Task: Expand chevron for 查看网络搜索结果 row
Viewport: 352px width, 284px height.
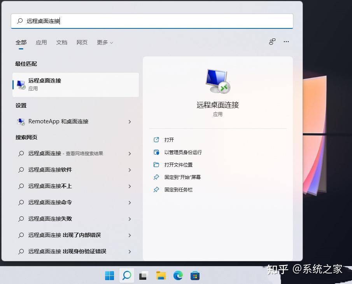Action: pyautogui.click(x=130, y=154)
